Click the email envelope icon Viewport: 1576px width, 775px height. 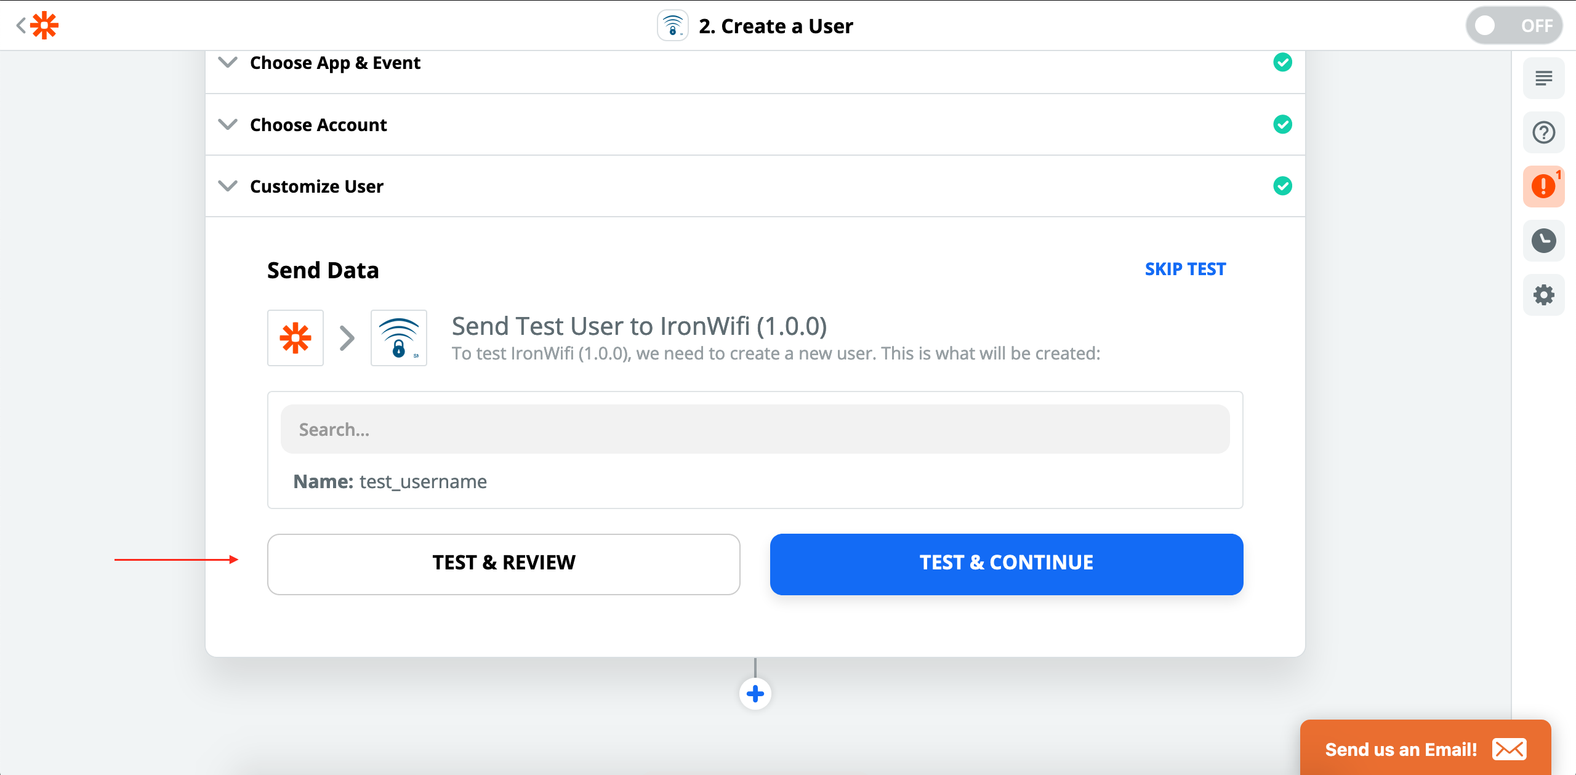[x=1510, y=749]
